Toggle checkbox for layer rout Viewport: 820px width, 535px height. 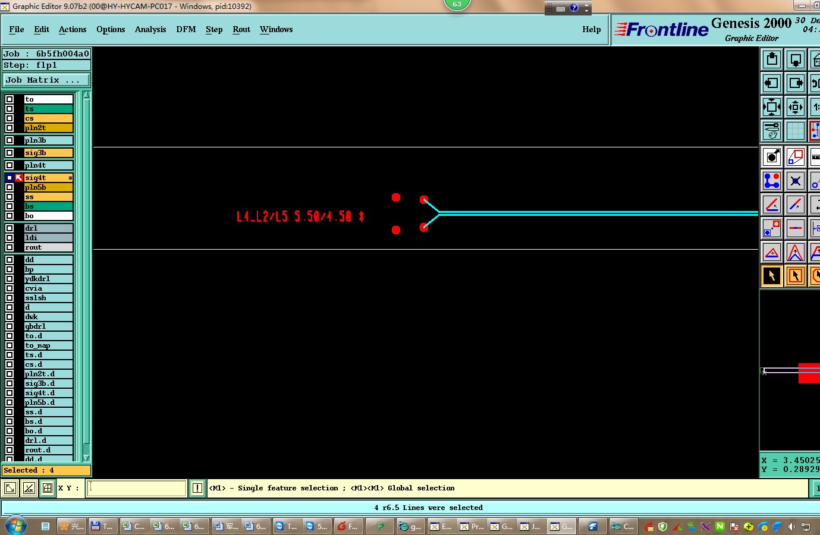tap(10, 247)
